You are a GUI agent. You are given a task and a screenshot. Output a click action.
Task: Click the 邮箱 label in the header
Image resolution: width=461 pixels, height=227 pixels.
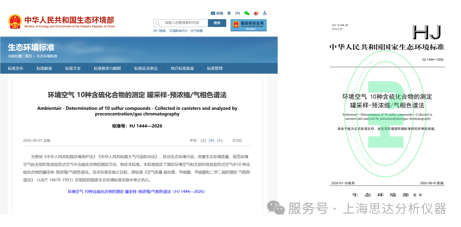220,13
